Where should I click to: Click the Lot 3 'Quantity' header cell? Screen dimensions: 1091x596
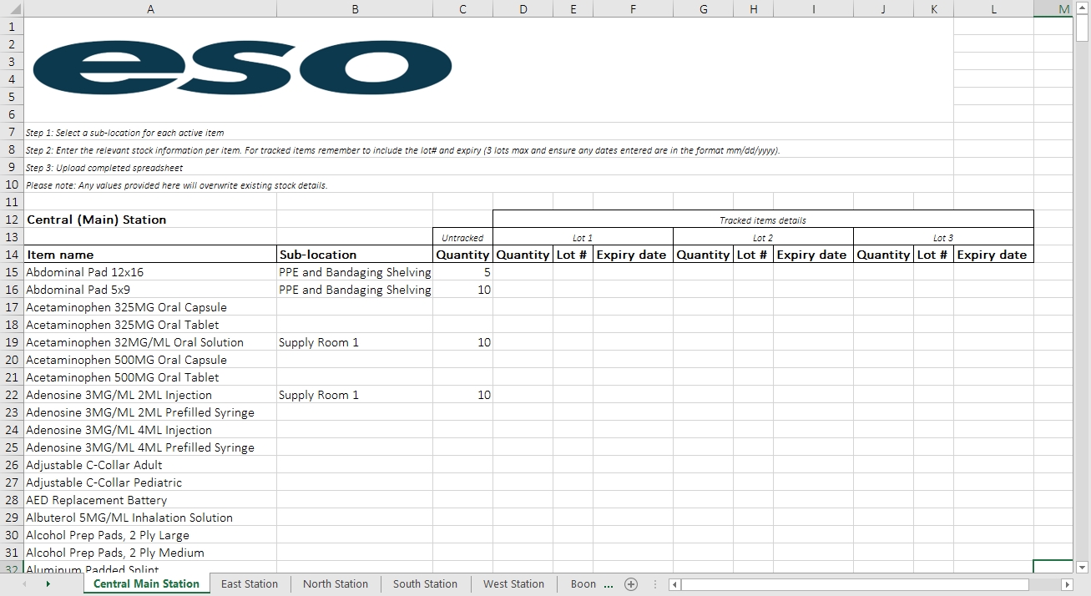[883, 255]
